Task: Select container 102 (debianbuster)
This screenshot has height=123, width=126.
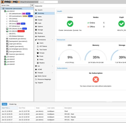Action: click(x=15, y=14)
